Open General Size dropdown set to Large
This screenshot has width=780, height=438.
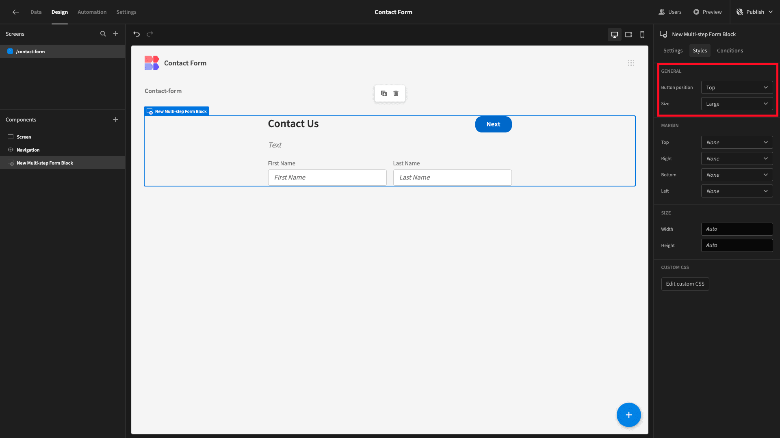tap(737, 104)
